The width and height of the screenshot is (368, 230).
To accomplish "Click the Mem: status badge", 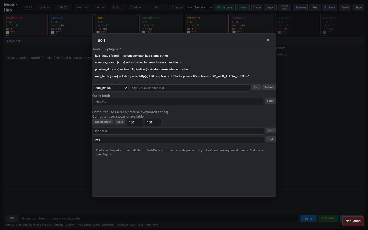I will [82, 7].
